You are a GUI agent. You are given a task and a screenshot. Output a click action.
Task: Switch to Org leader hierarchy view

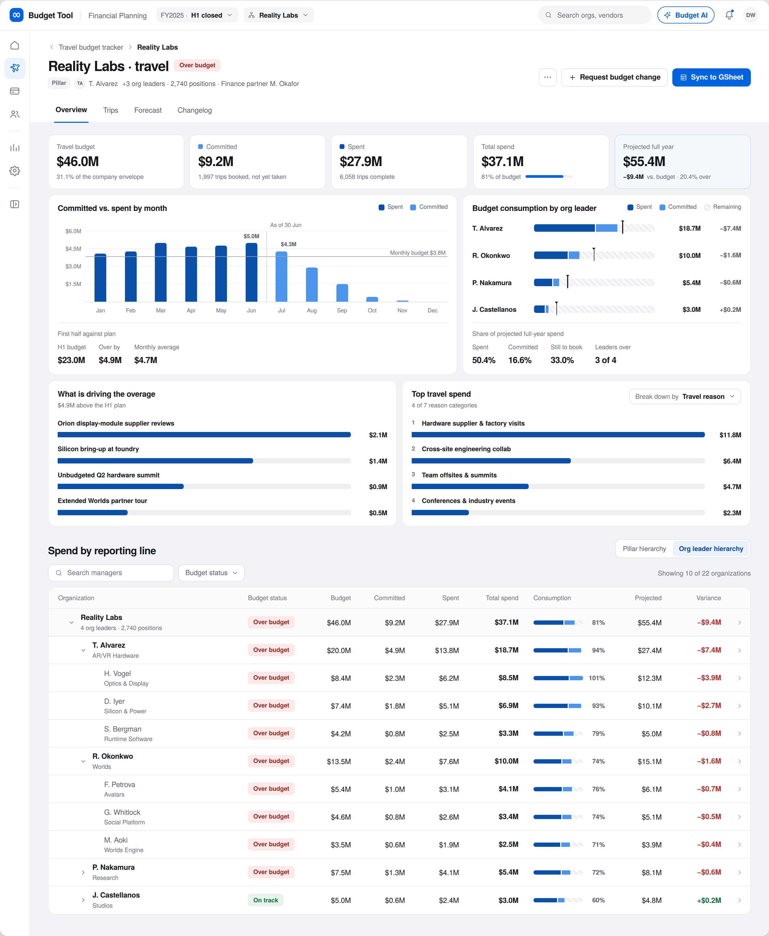[711, 548]
